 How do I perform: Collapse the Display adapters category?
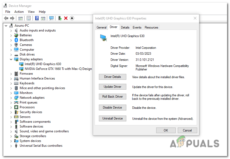(11, 59)
